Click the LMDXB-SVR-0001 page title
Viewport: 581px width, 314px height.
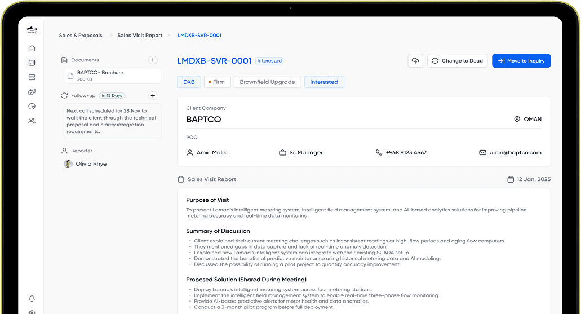214,61
